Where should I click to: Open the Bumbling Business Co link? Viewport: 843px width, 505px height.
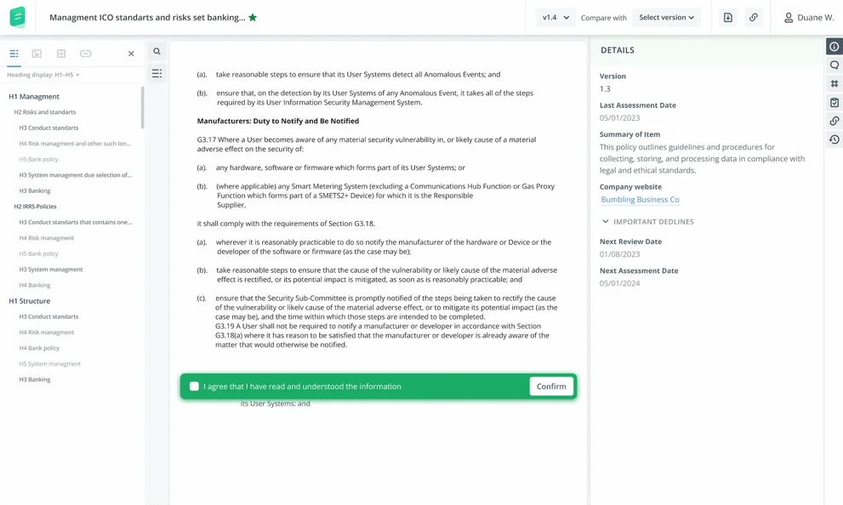point(640,199)
